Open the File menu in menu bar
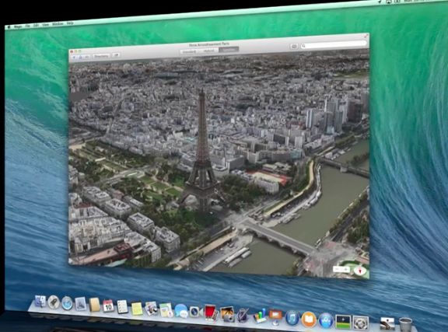The width and height of the screenshot is (448, 332). coord(28,26)
